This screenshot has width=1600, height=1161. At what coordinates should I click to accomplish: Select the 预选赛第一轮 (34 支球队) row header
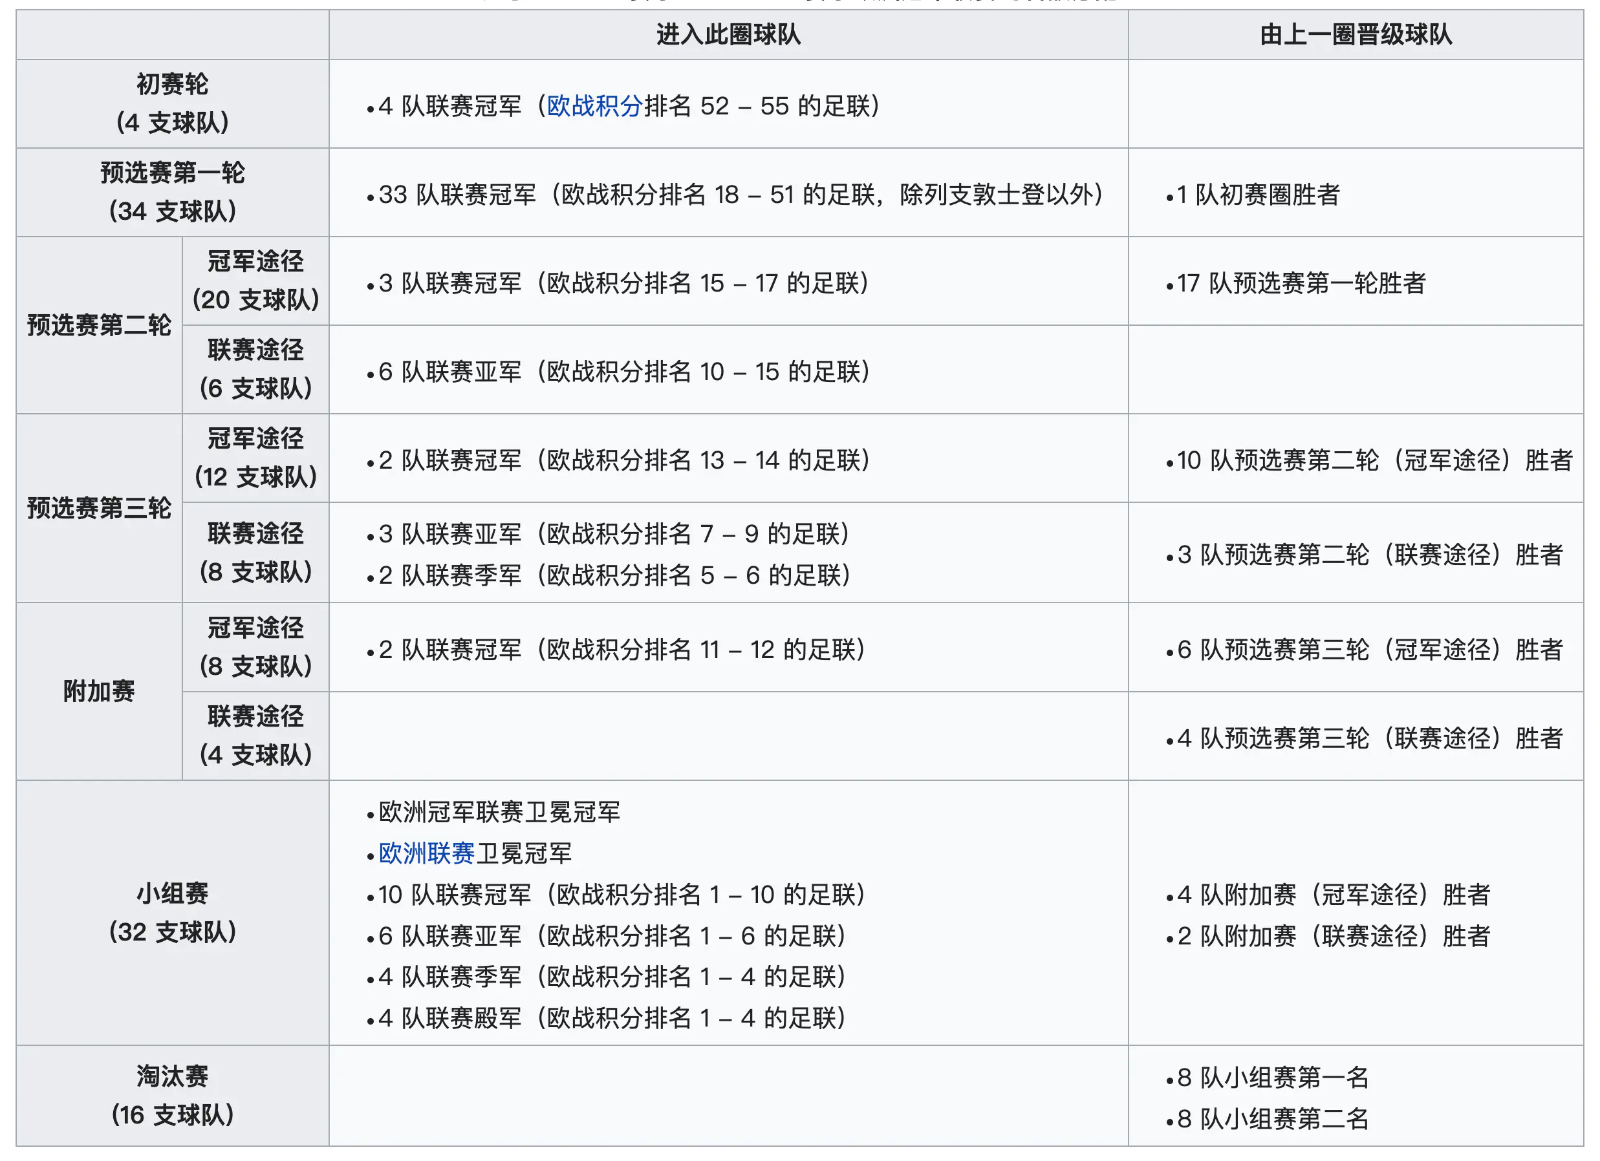[x=172, y=192]
